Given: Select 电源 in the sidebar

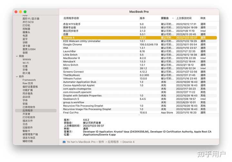Looking at the screenshot, I should [25, 36].
